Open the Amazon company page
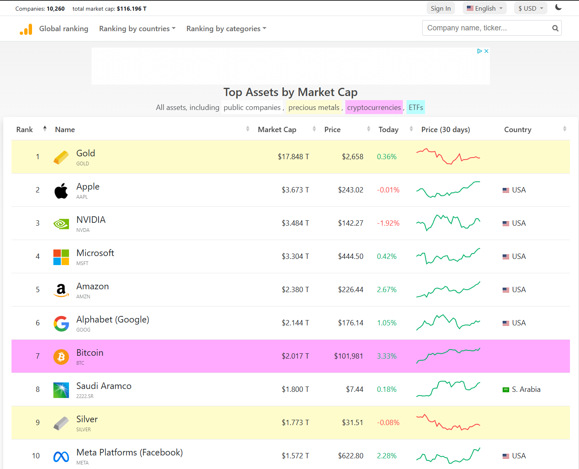Screen dimensions: 579x469 [92, 286]
